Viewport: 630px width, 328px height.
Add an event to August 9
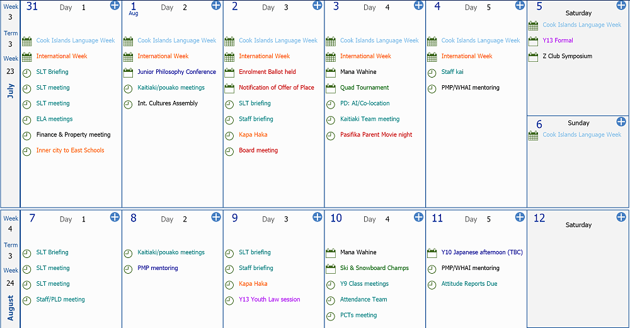click(318, 217)
